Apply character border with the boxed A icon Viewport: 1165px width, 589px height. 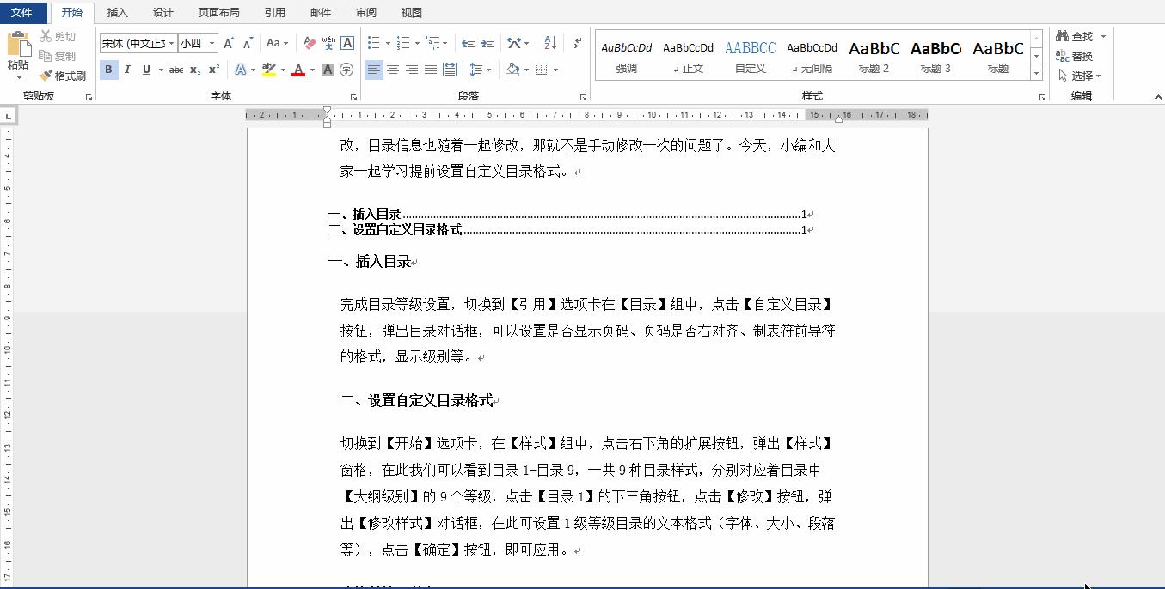(x=347, y=43)
